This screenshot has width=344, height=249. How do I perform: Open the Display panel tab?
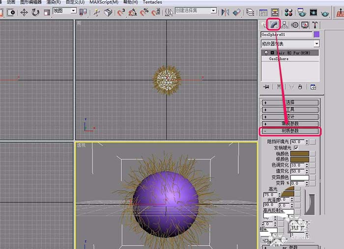[305, 25]
